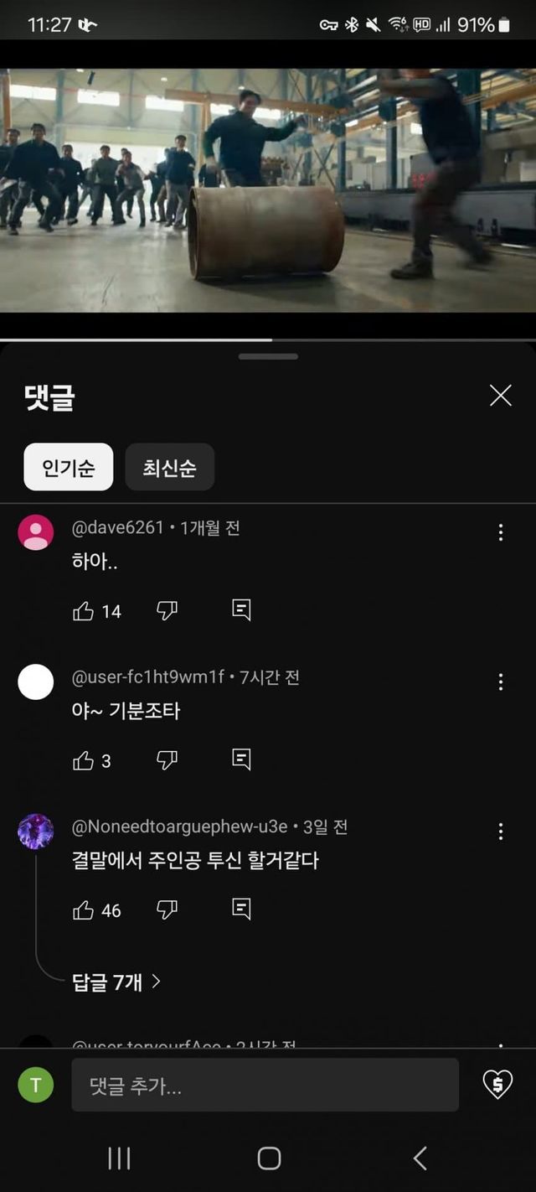
Task: Open options menu for @Noneedtoarguephew-u3e comment
Action: (501, 831)
